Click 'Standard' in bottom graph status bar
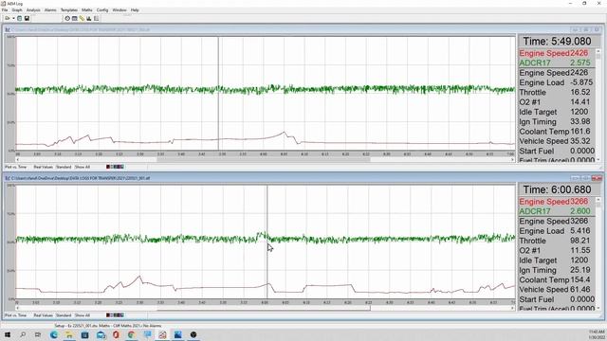Viewport: 607px width, 341px height. pos(64,315)
